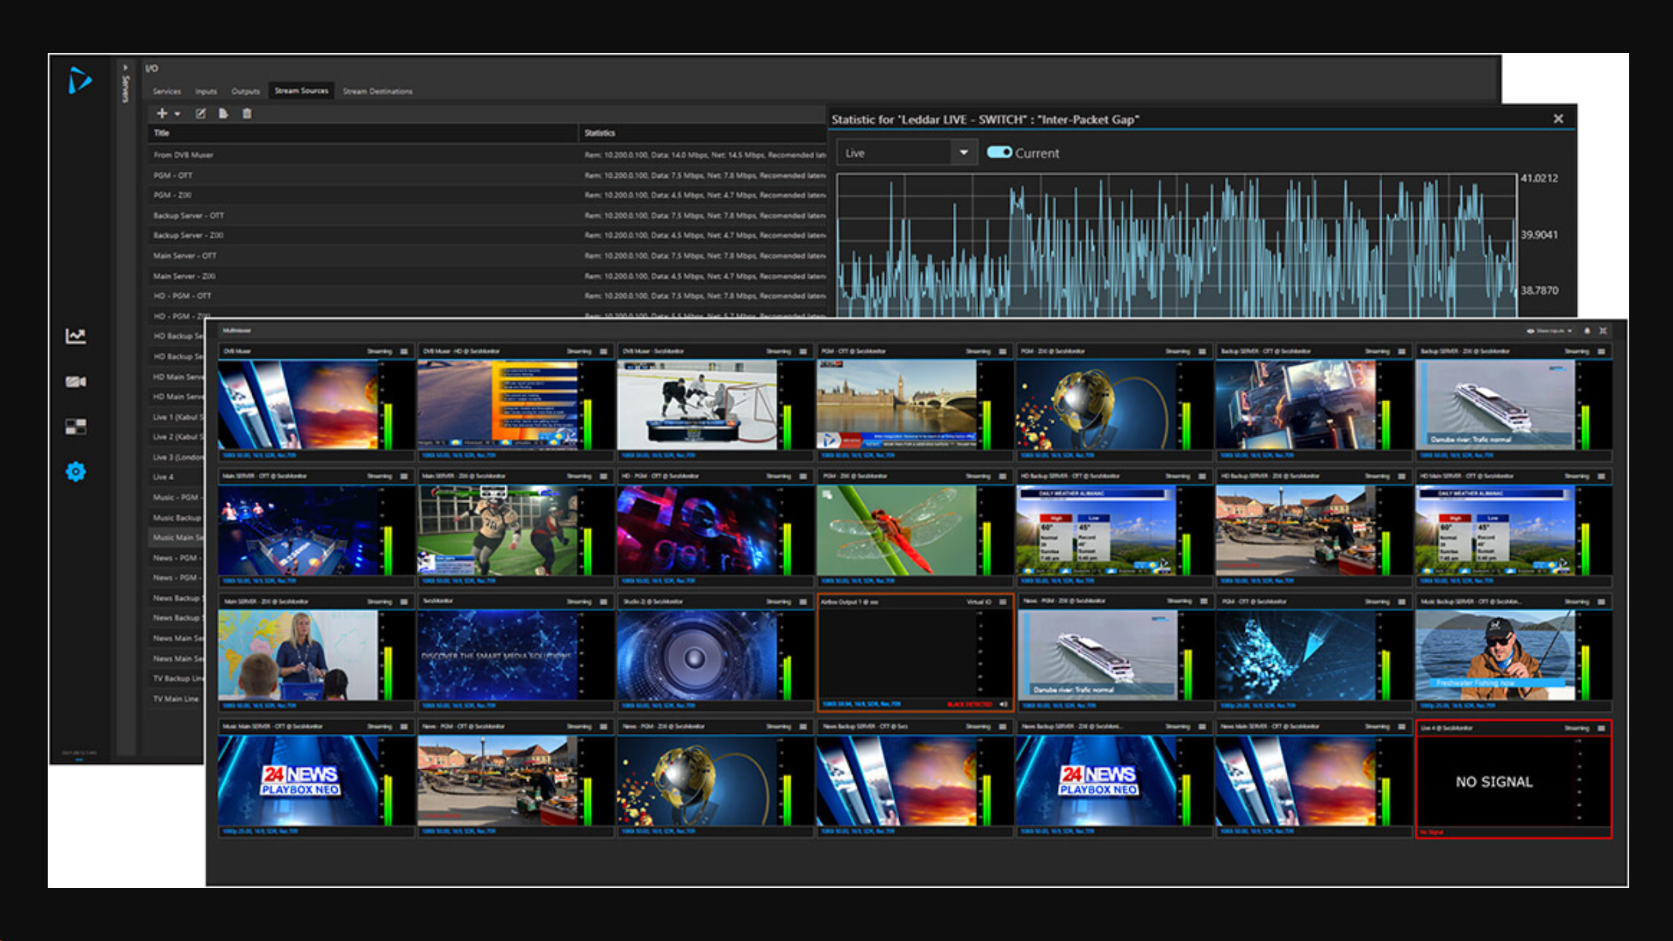Add a new stream source with plus
The image size is (1673, 941).
tap(161, 114)
